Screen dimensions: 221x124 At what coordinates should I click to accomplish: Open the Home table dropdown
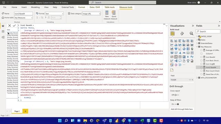click(32, 18)
